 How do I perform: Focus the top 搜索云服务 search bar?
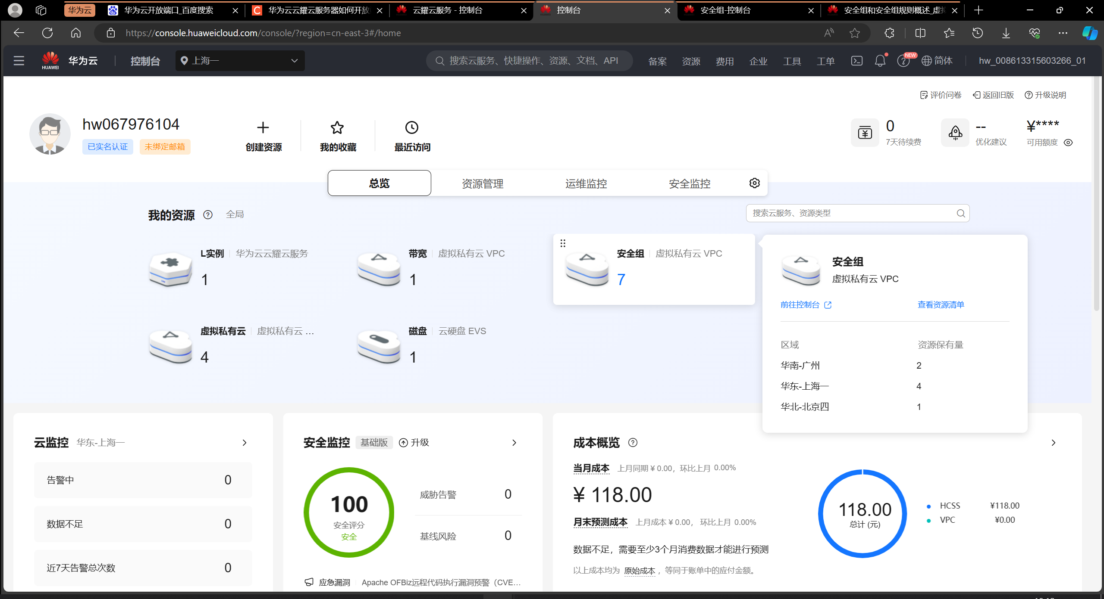pos(530,61)
